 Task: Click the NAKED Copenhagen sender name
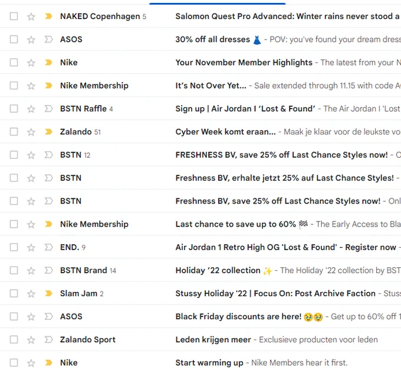point(100,17)
